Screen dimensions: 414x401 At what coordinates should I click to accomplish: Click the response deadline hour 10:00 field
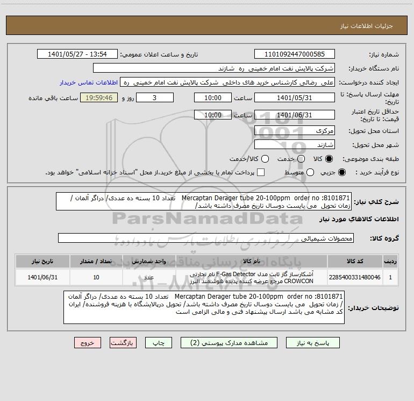click(213, 97)
